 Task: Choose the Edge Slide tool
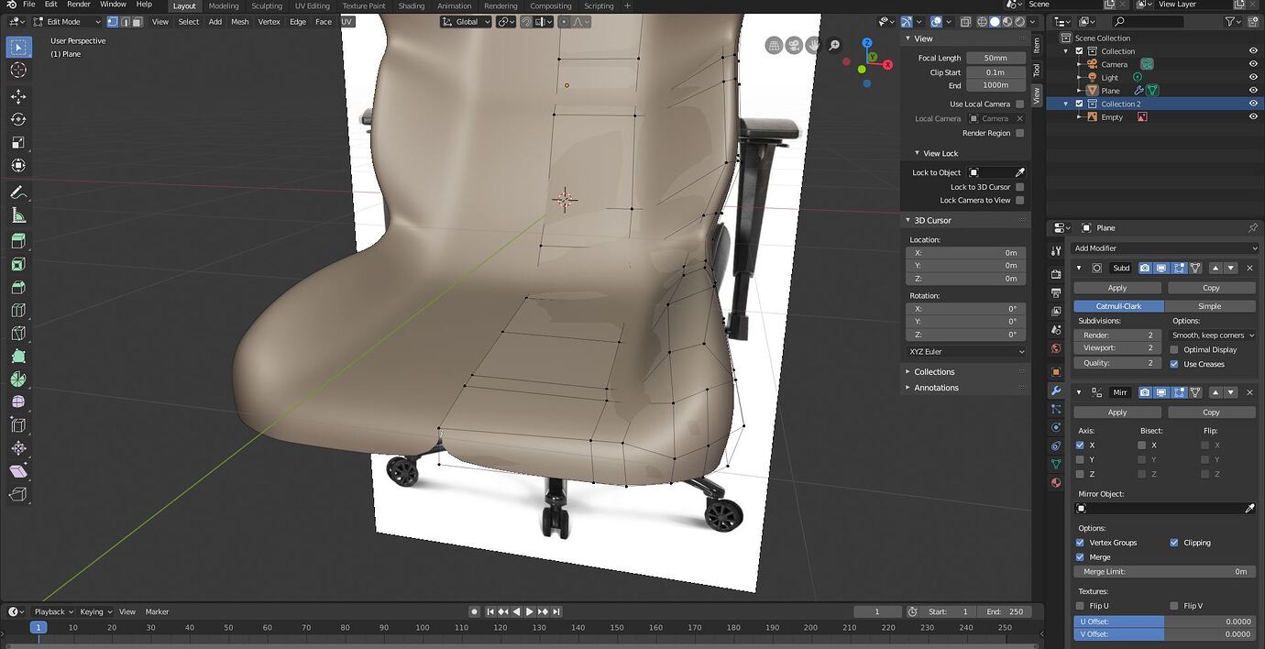(x=18, y=424)
